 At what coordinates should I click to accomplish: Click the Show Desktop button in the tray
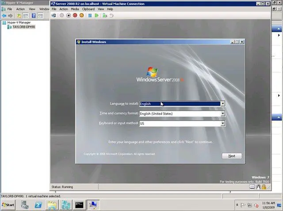point(279,205)
